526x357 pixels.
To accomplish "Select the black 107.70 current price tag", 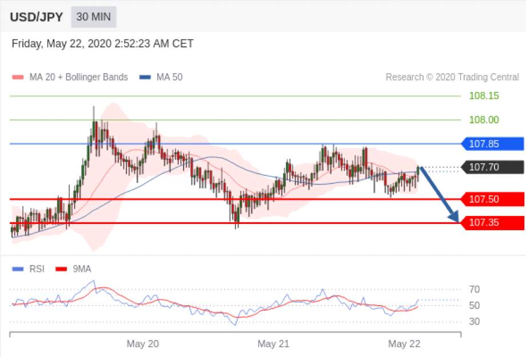I will click(492, 167).
